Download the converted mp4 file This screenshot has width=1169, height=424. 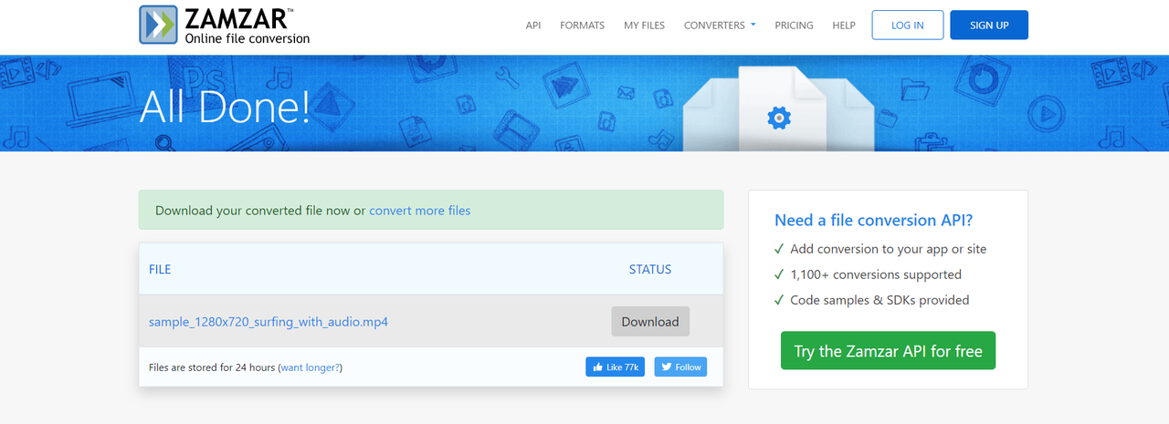(x=650, y=322)
